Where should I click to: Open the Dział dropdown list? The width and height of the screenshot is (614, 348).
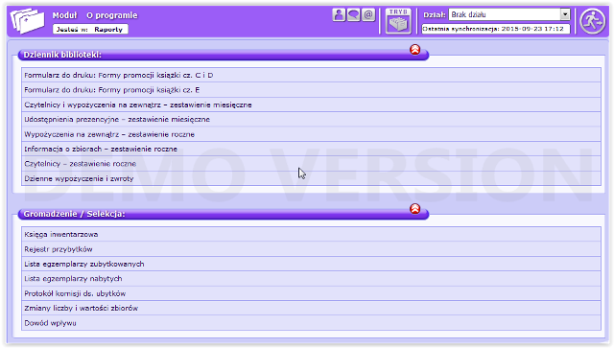pyautogui.click(x=565, y=14)
